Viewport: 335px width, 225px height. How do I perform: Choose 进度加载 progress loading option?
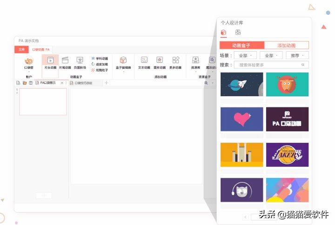(100, 64)
